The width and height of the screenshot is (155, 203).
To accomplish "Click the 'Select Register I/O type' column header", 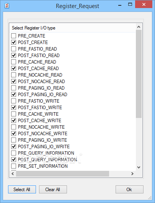I will point(72,28).
